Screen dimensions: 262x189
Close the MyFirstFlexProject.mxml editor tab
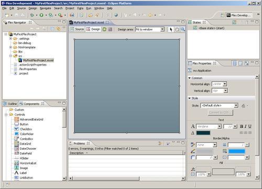[107, 23]
